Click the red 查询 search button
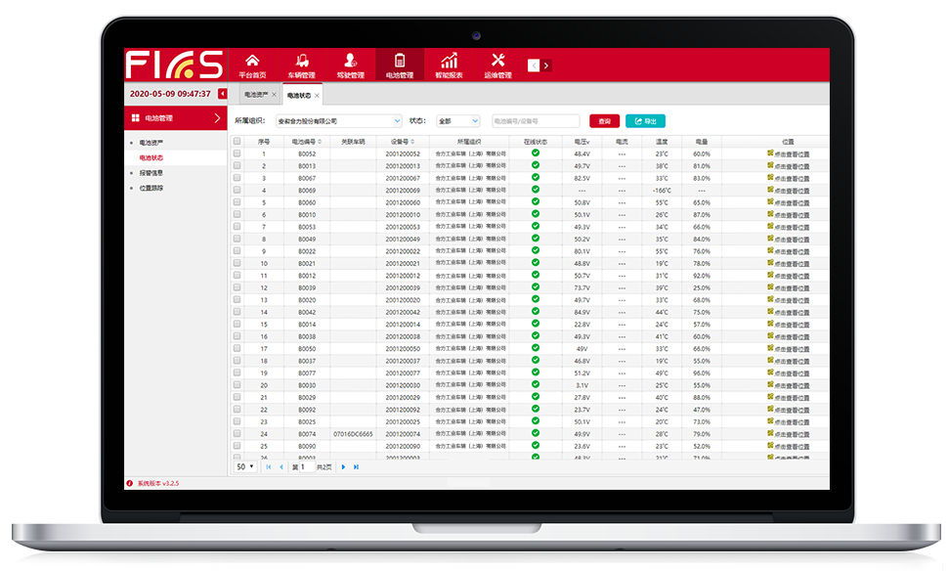Viewport: 949px width, 571px height. (x=604, y=121)
